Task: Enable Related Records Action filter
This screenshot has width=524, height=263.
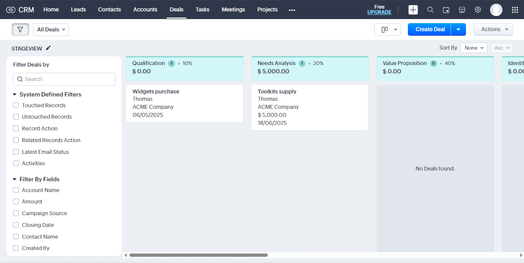Action: (x=16, y=140)
